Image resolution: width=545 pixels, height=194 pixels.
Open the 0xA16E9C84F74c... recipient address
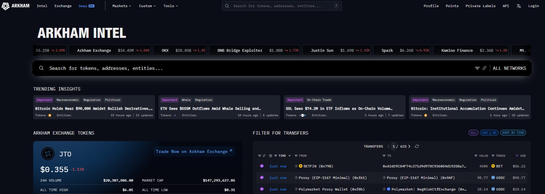tap(424, 166)
